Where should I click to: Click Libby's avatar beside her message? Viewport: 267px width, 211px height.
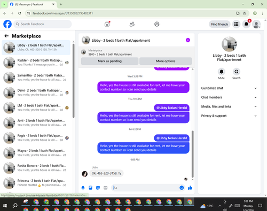(x=84, y=174)
